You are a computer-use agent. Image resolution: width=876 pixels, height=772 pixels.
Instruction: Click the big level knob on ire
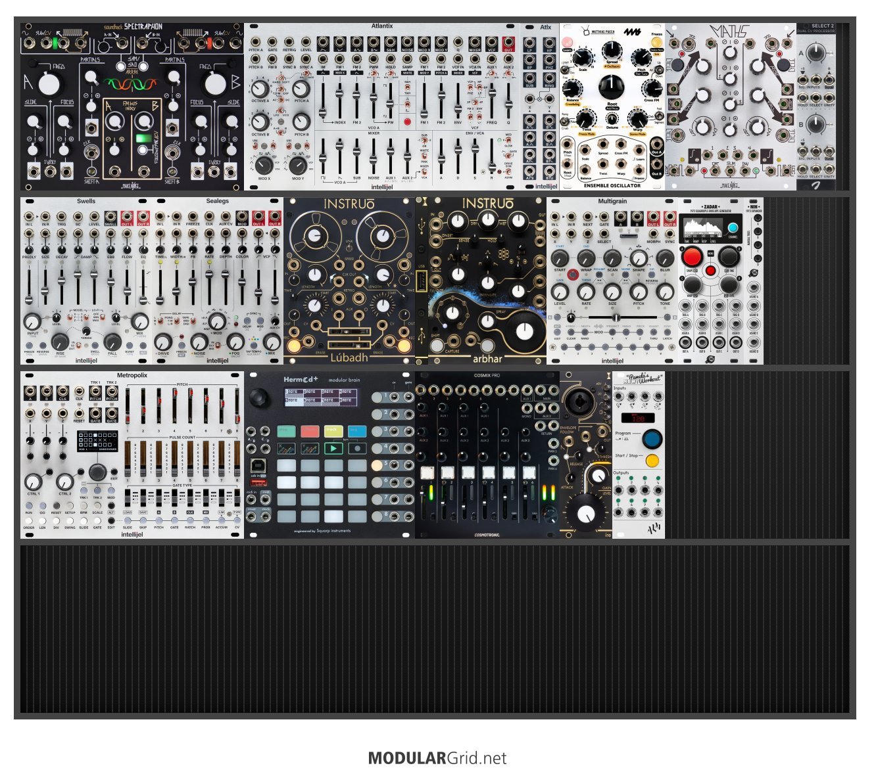click(x=585, y=512)
